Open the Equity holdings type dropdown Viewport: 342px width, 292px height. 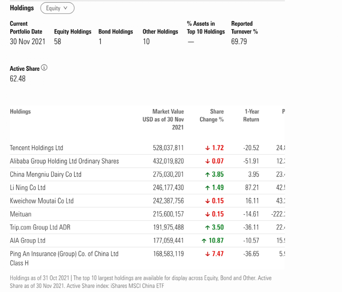(x=57, y=8)
